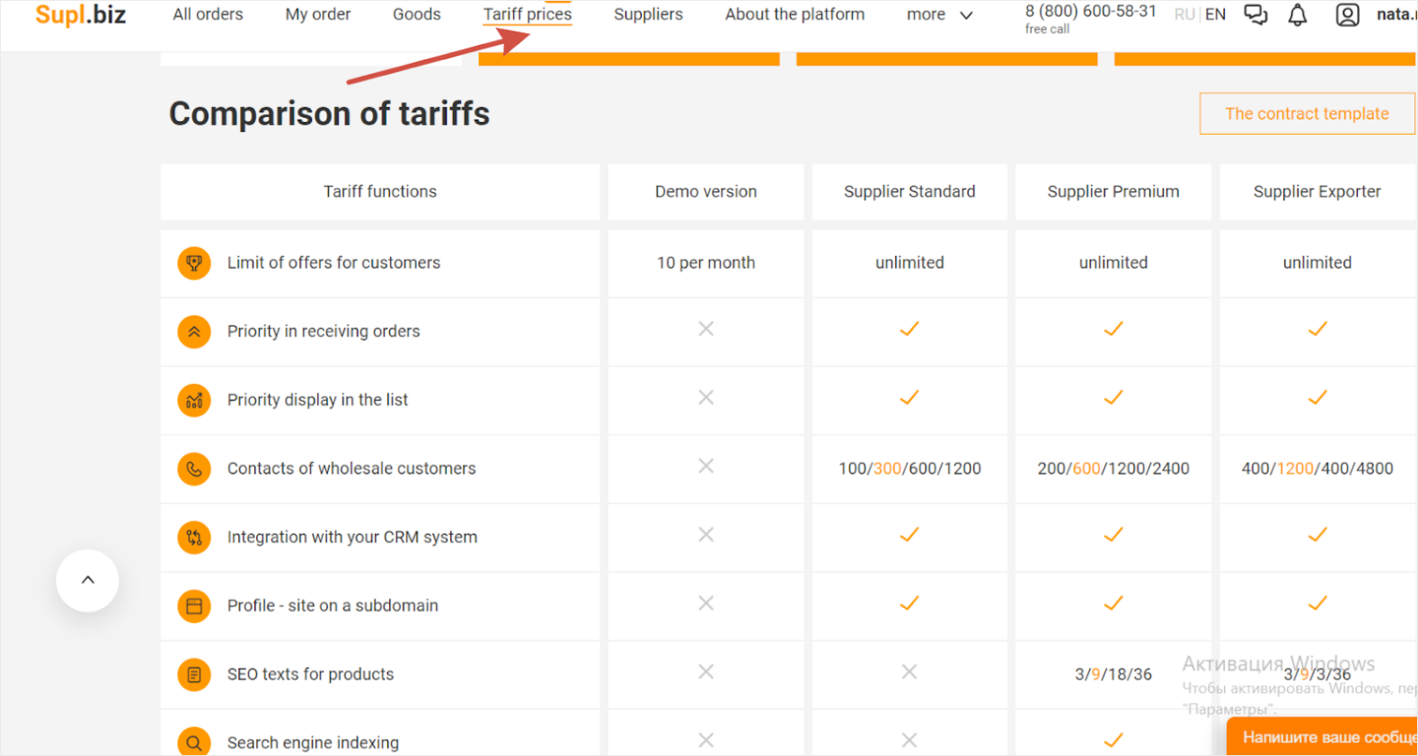
Task: Click the CRM integration icon
Action: 193,538
